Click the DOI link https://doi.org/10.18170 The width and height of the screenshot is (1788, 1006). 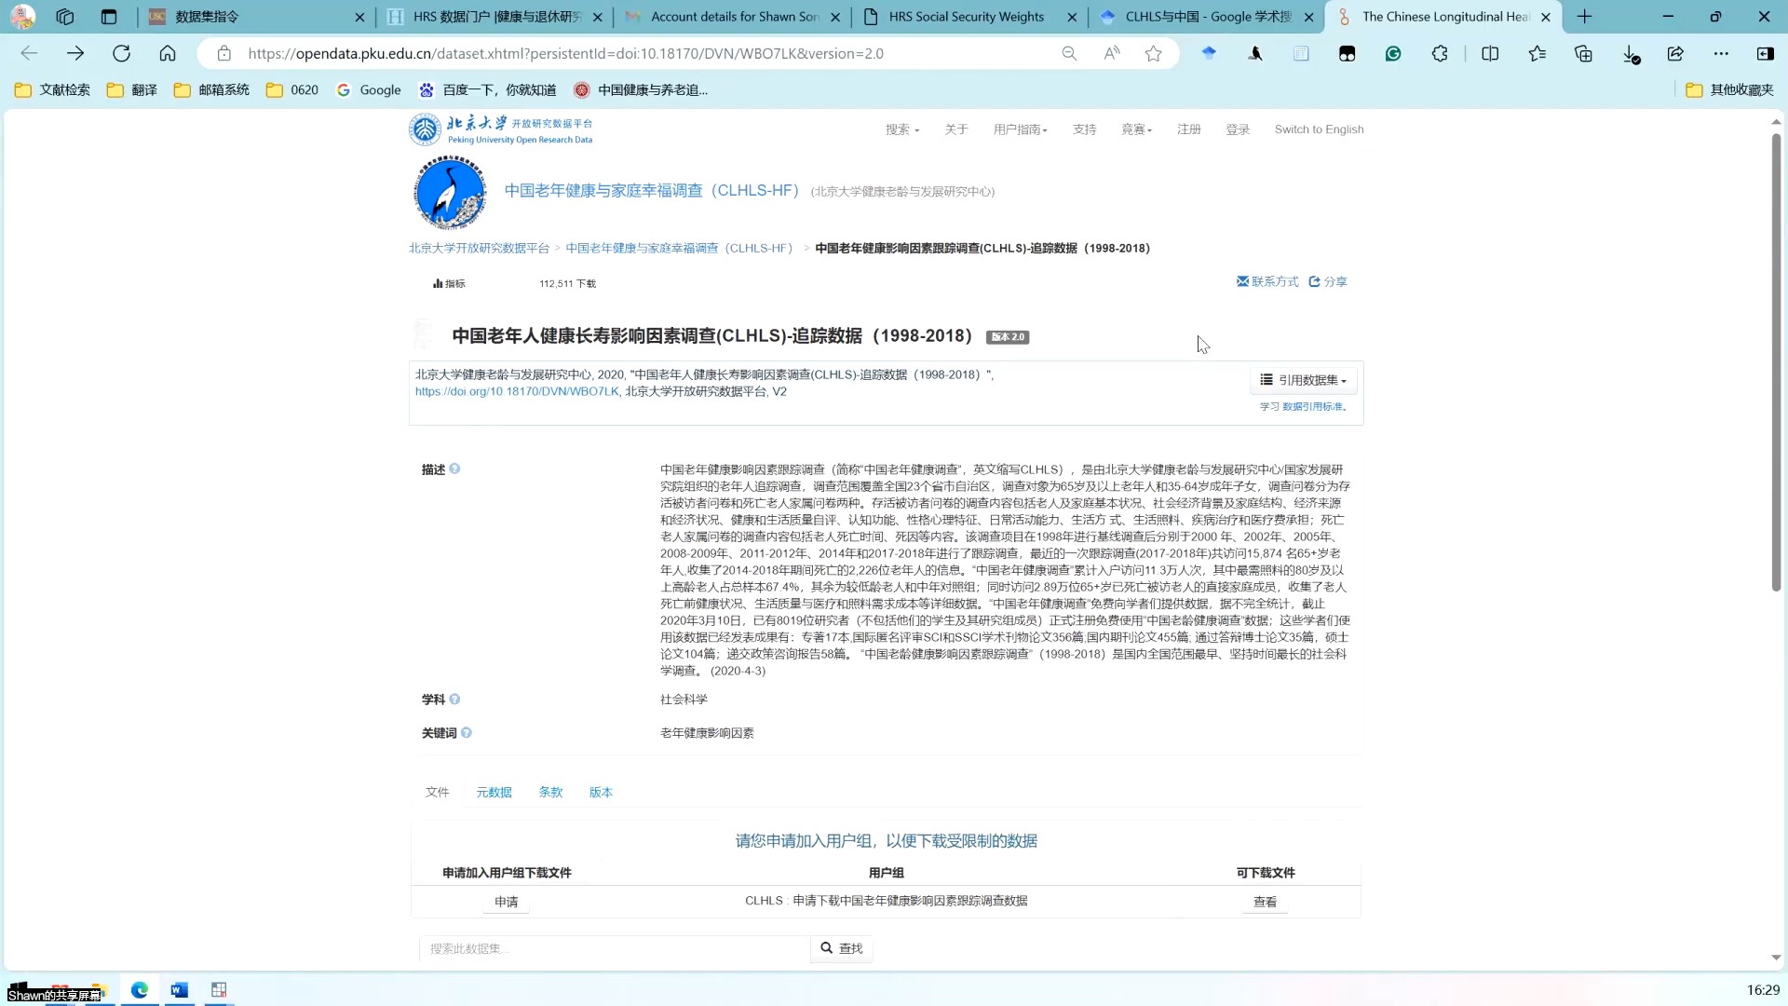[518, 392]
